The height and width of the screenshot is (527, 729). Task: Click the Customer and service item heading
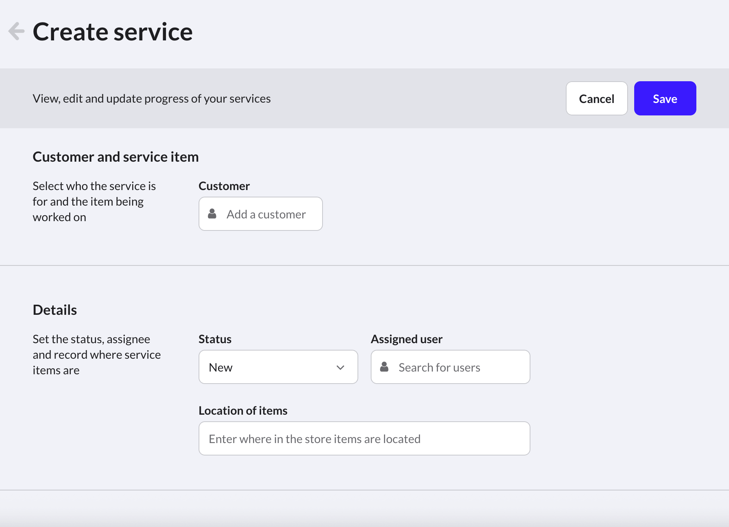tap(115, 157)
